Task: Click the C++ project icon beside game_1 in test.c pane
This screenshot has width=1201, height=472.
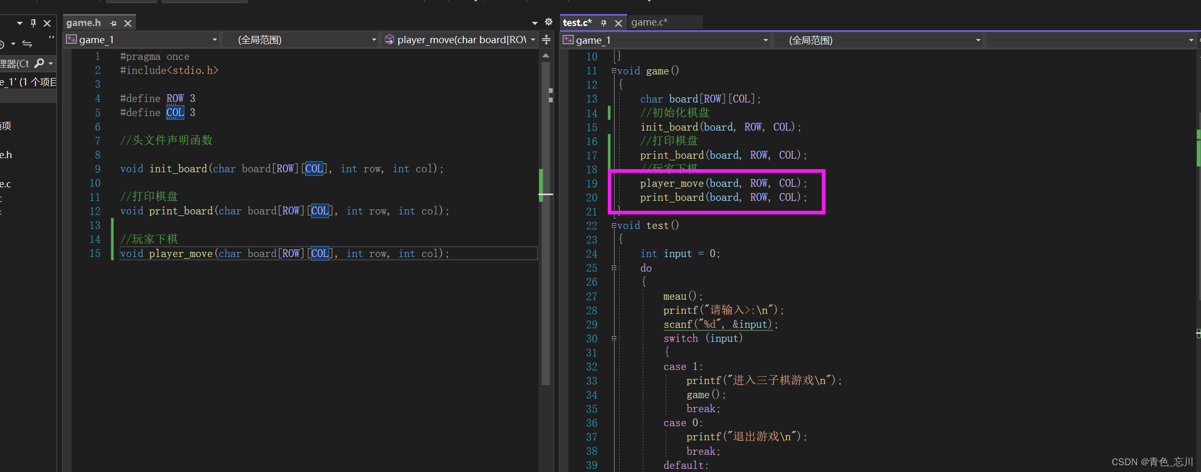Action: 568,40
